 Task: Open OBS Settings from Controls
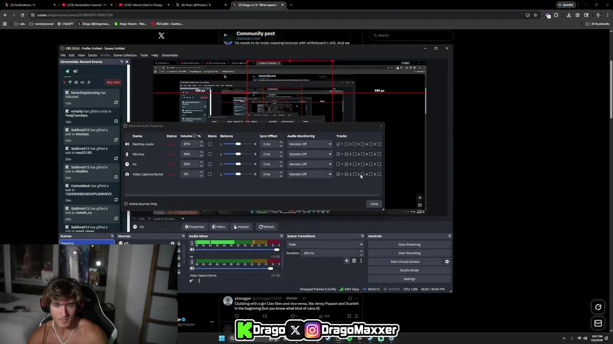pyautogui.click(x=409, y=279)
